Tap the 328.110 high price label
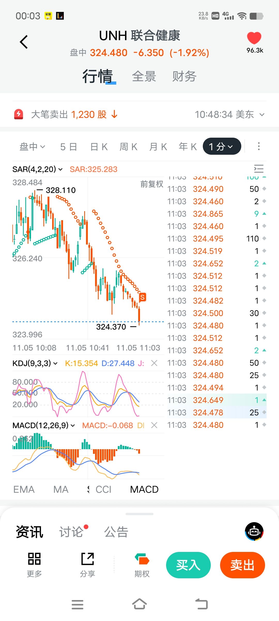The width and height of the screenshot is (279, 621). click(x=61, y=190)
